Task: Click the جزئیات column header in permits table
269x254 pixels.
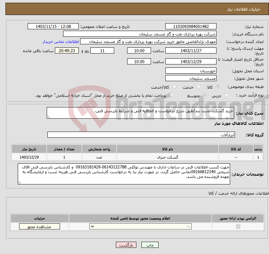Action: (40, 218)
